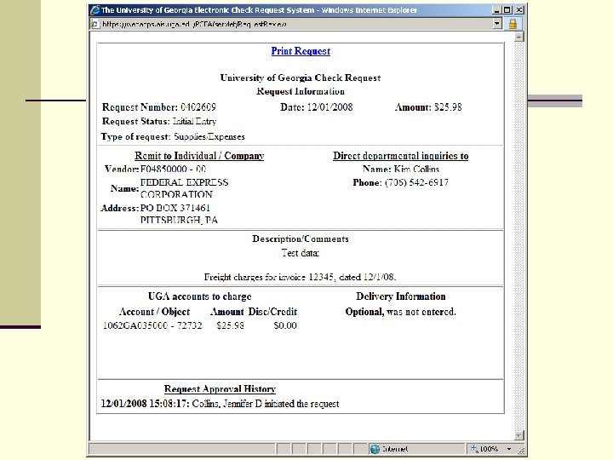
Task: Click the UGA accounts to charge heading
Action: click(x=200, y=296)
